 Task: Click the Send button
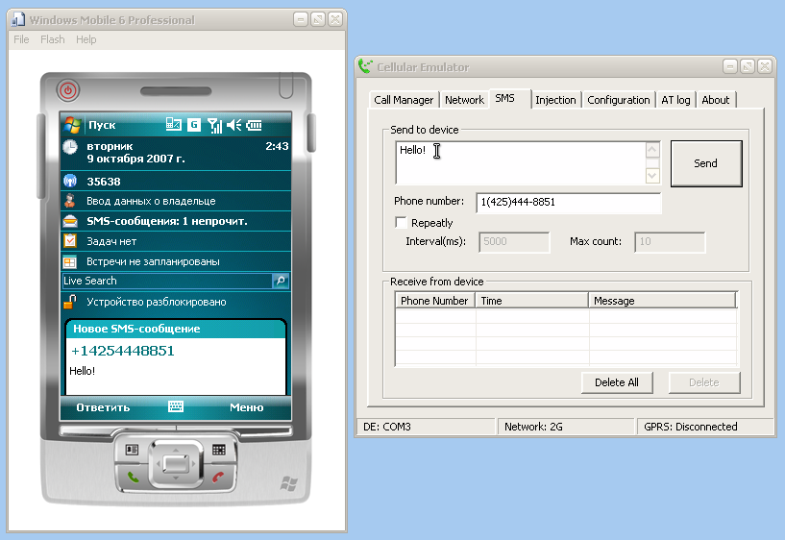point(706,163)
